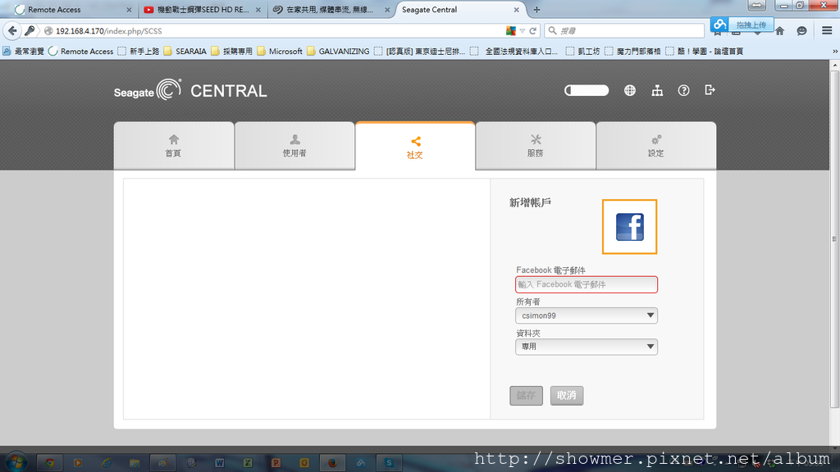Click the URL address bar
840x472 pixels.
pos(279,31)
